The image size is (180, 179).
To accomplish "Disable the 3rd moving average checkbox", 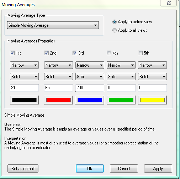I will tap(75, 53).
